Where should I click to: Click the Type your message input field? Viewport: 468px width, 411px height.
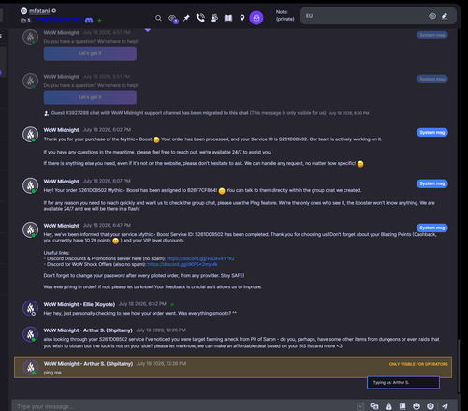(184, 406)
